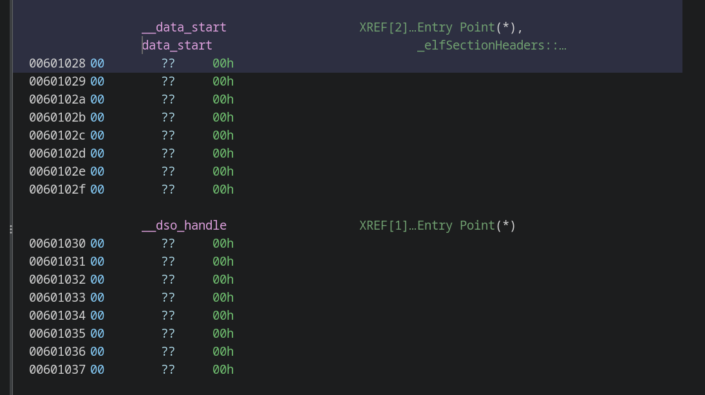The image size is (705, 395).
Task: Select address 00601030 in the listing
Action: coord(57,243)
